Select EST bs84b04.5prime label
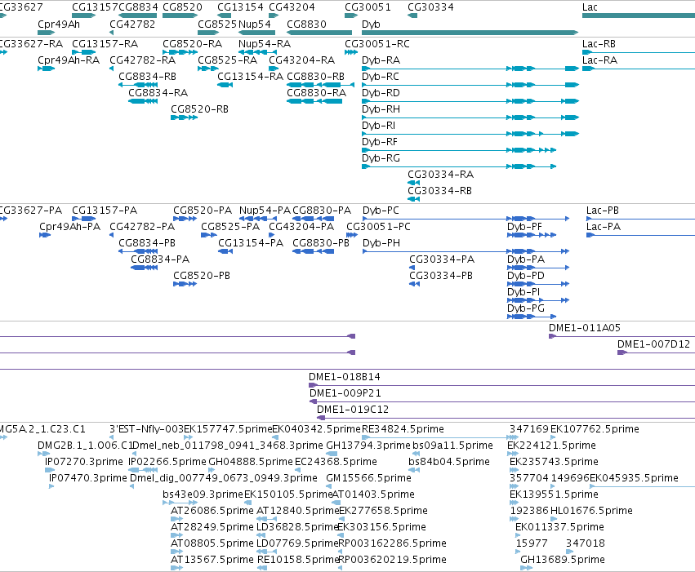The height and width of the screenshot is (572, 695). (x=449, y=462)
